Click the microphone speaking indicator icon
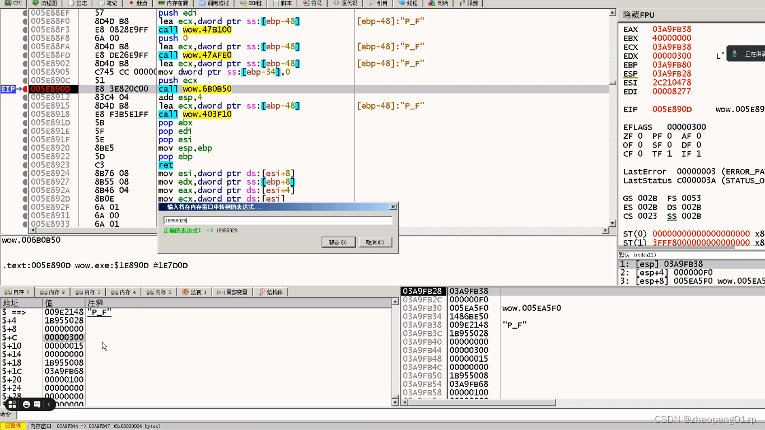765x430 pixels. [735, 54]
